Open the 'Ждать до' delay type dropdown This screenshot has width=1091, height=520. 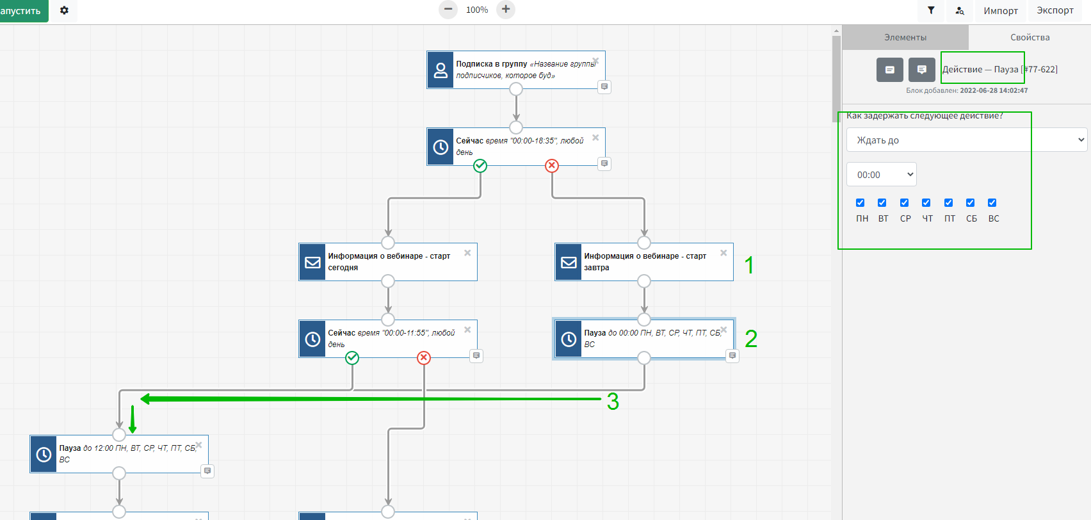click(966, 140)
